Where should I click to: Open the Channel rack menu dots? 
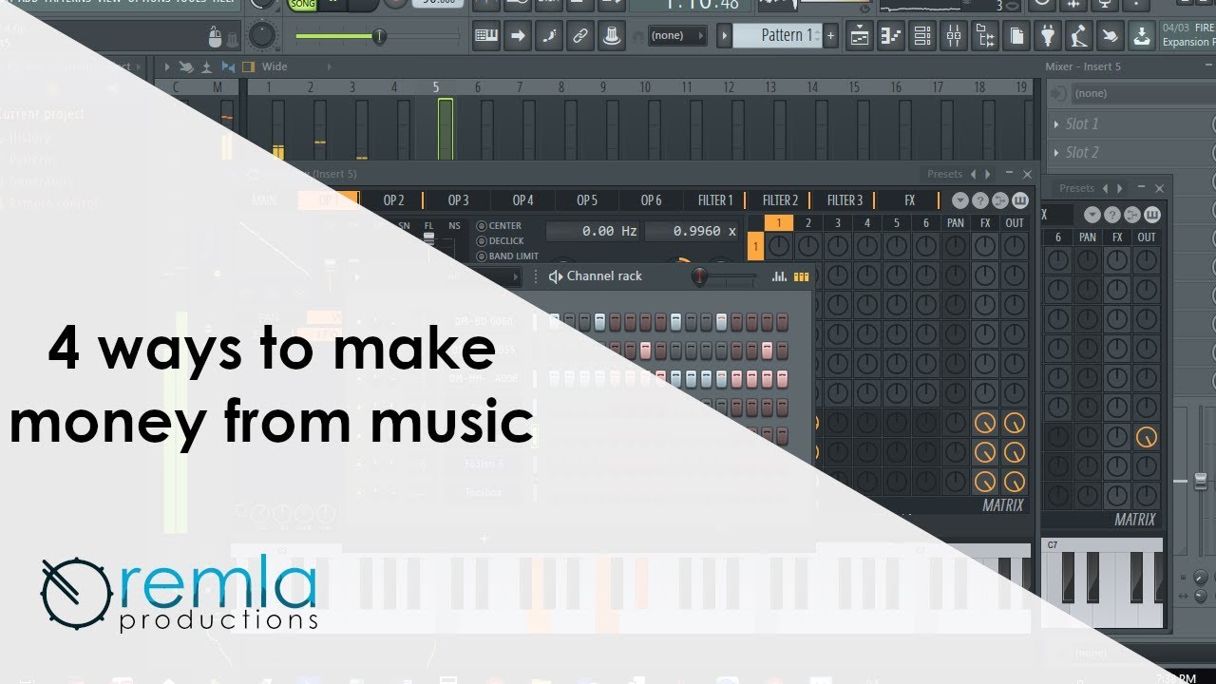click(535, 276)
